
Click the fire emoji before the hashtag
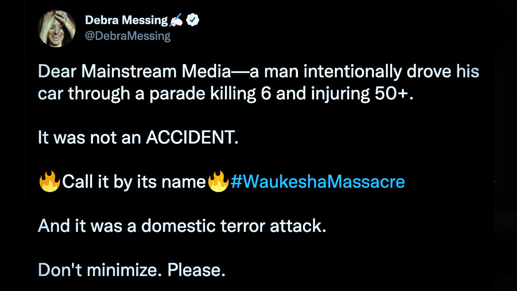point(218,182)
